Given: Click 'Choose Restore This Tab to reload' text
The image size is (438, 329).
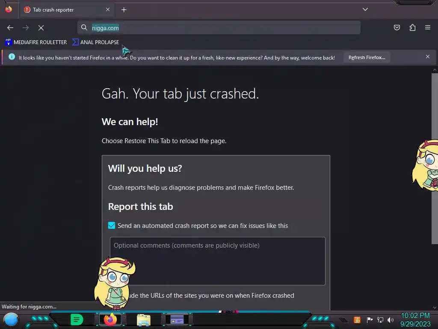Looking at the screenshot, I should click(164, 141).
